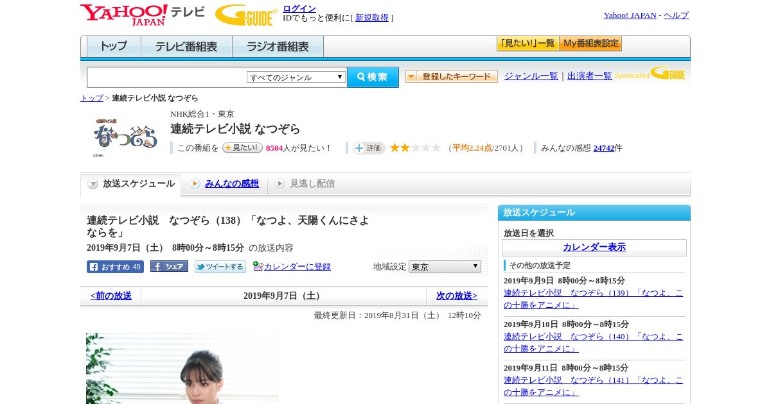Image resolution: width=771 pixels, height=404 pixels.
Task: Go to トップ breadcrumb link
Action: click(x=92, y=98)
